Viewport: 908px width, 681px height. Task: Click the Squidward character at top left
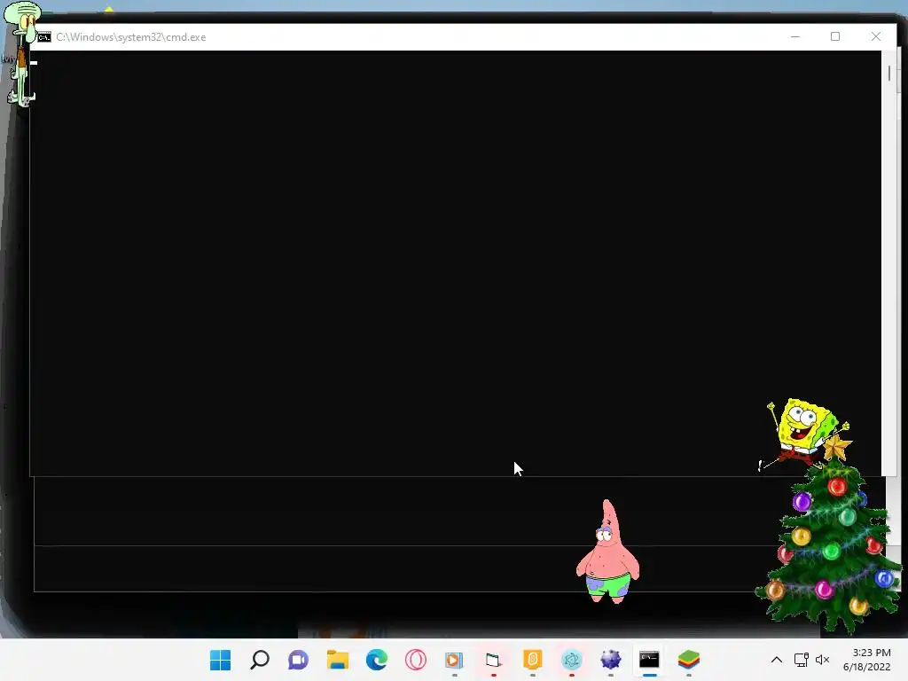tap(22, 53)
